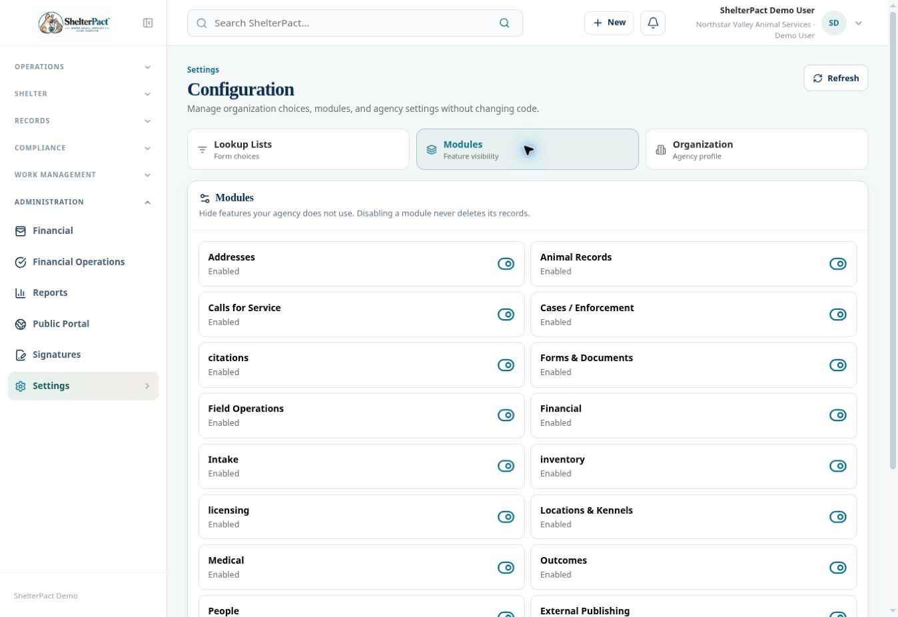
Task: Switch off the Field Operations module
Action: click(x=506, y=415)
